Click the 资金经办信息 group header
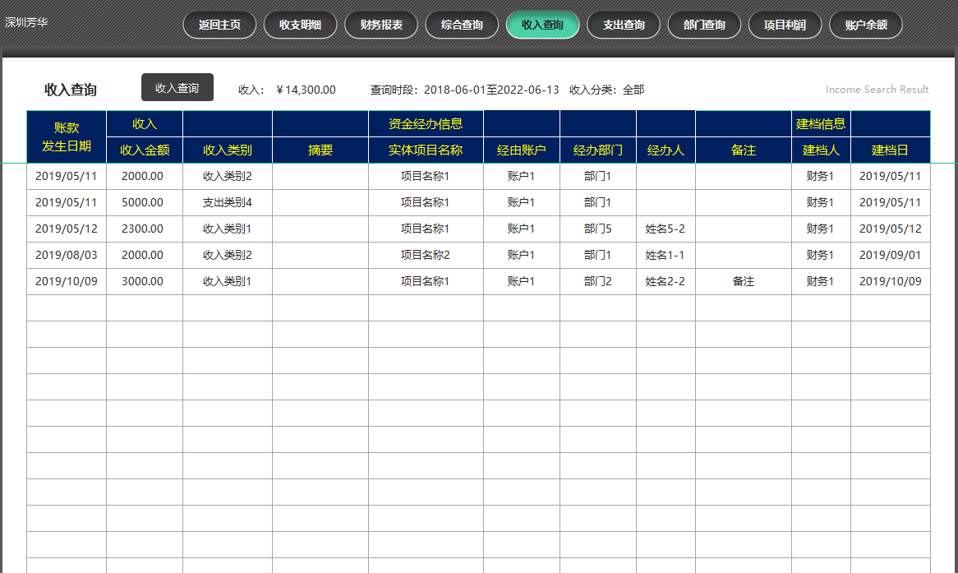Screen dimensions: 958x573 426,124
